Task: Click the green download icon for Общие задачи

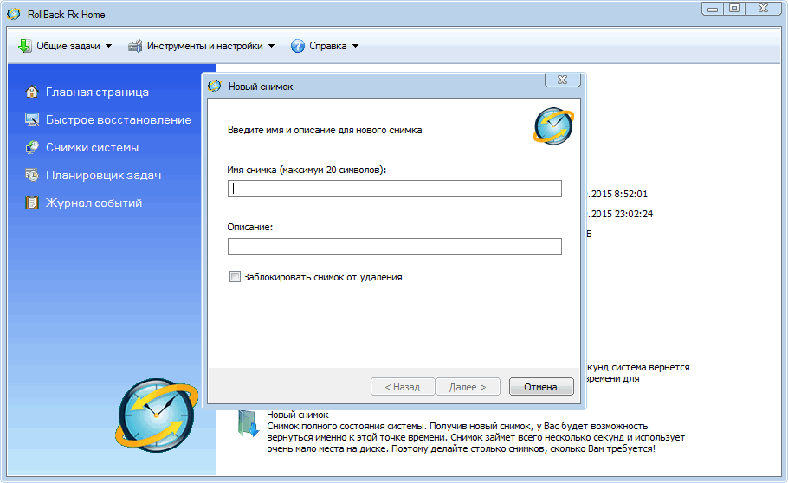Action: tap(25, 46)
